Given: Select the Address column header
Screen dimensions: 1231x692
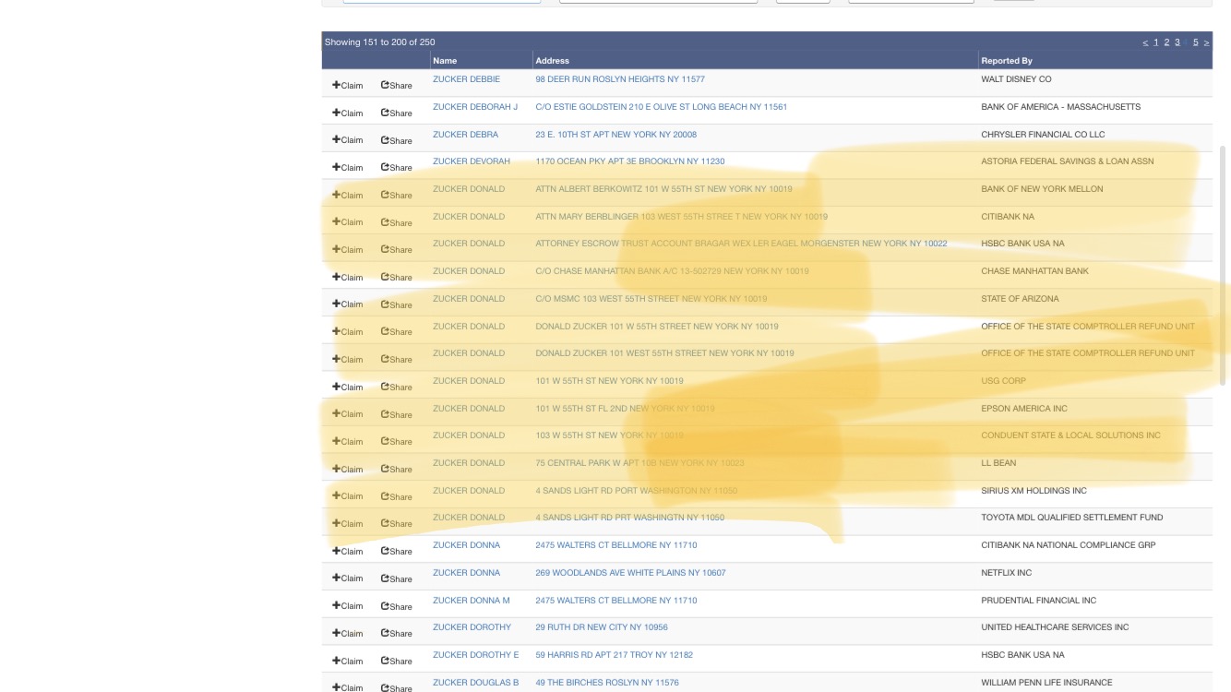Looking at the screenshot, I should pos(553,61).
